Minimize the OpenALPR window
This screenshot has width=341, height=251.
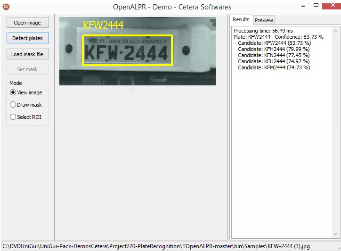pyautogui.click(x=303, y=6)
